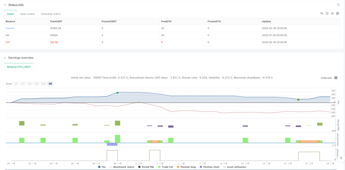Click the Status info fullscreen toggle icon
Viewport: 345px width, 170px height.
tap(338, 5)
